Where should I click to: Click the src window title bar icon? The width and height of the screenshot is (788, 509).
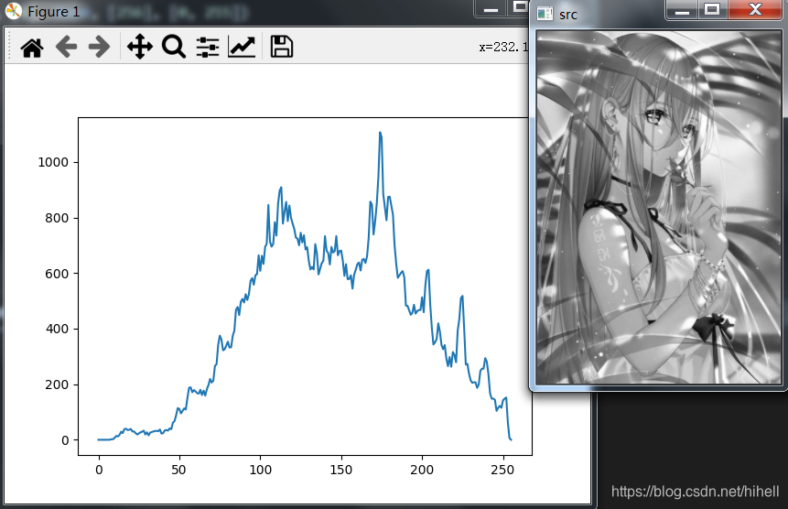click(x=545, y=14)
